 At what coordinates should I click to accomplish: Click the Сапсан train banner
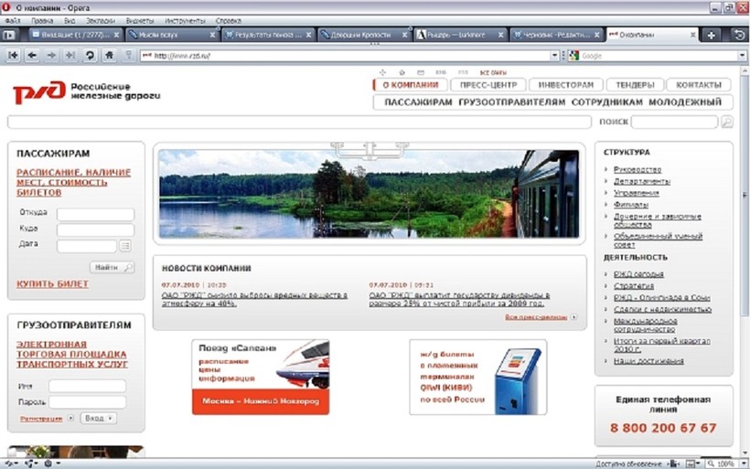coord(261,377)
